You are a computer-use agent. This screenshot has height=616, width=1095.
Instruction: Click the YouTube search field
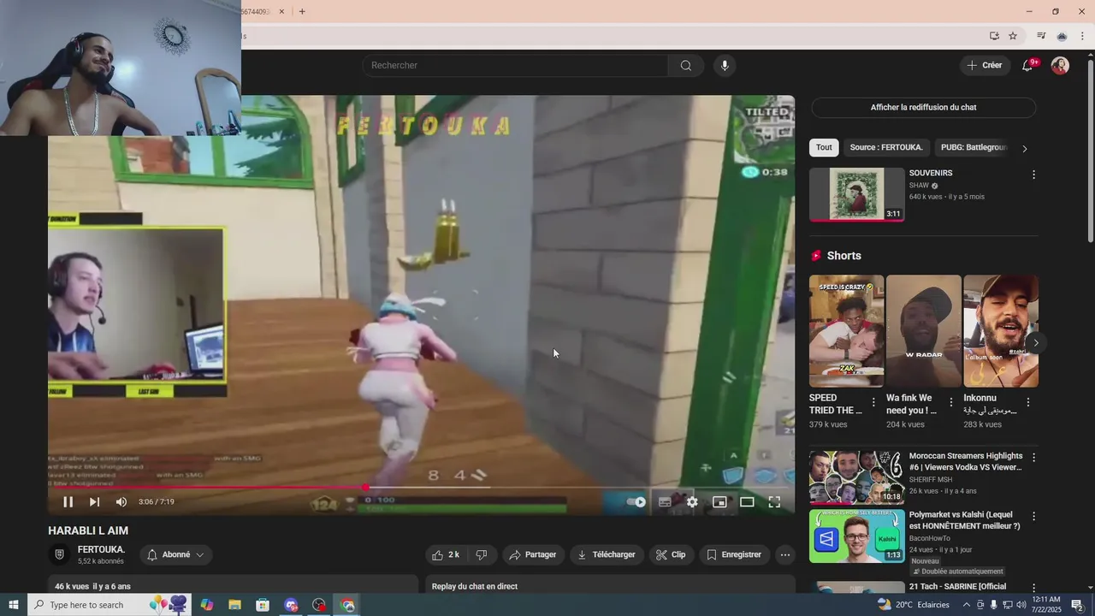point(515,66)
